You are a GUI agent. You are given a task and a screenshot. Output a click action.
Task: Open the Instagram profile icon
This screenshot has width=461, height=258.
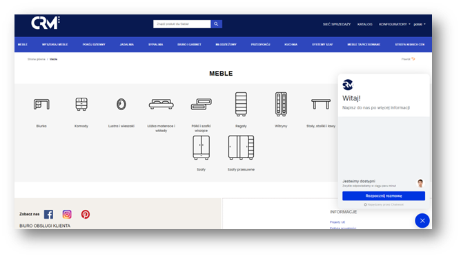pyautogui.click(x=67, y=215)
